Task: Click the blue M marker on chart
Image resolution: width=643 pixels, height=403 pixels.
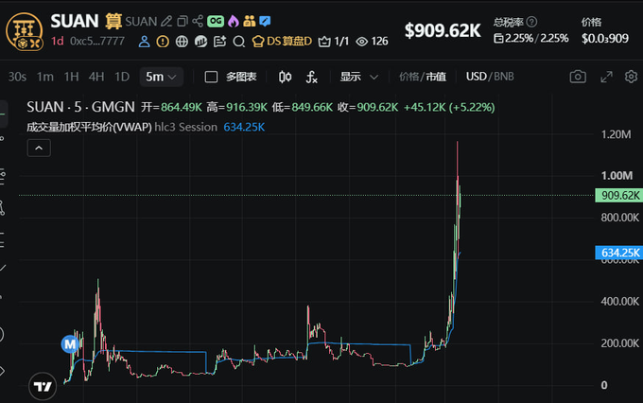Action: 70,344
